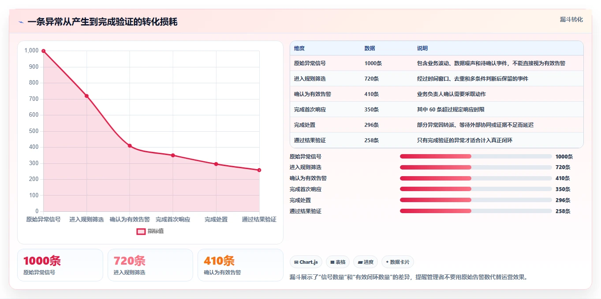The width and height of the screenshot is (601, 299).
Task: Click the 1000条 progress bar
Action: click(476, 156)
